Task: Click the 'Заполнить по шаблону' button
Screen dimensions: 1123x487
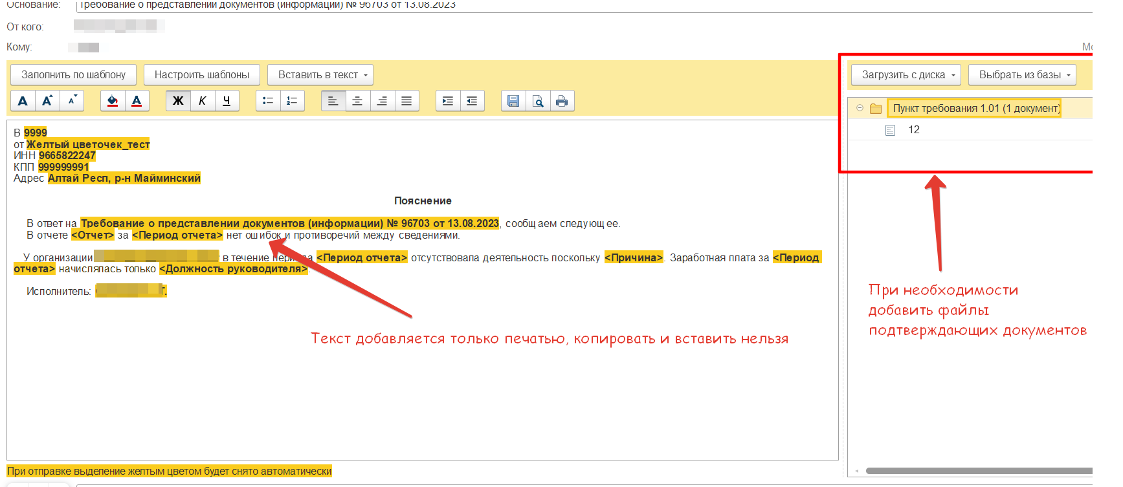Action: pos(73,75)
